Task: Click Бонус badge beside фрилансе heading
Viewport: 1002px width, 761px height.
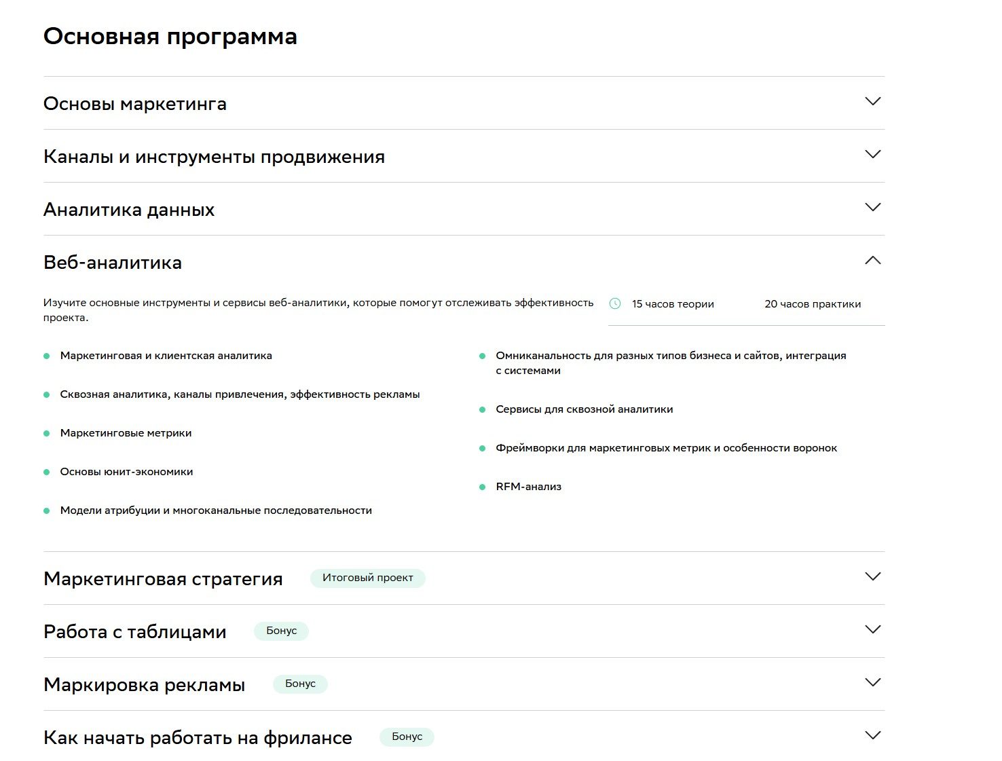Action: [407, 737]
